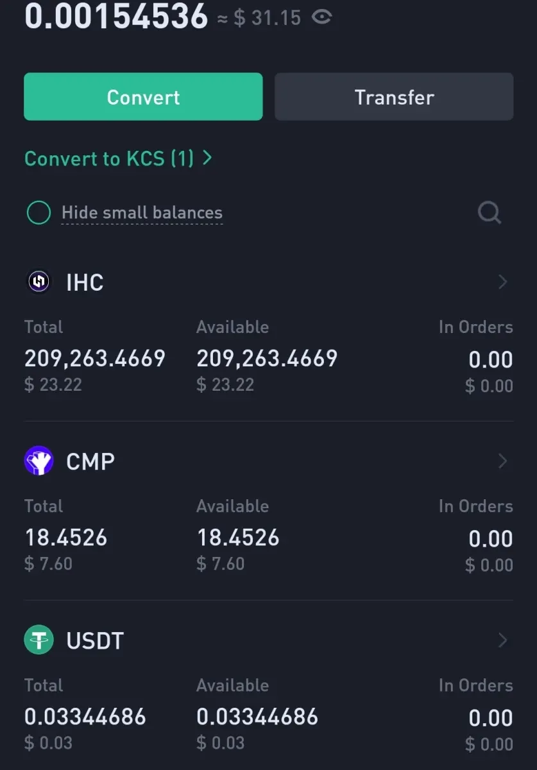
Task: Select the USDT asset name
Action: (x=95, y=640)
